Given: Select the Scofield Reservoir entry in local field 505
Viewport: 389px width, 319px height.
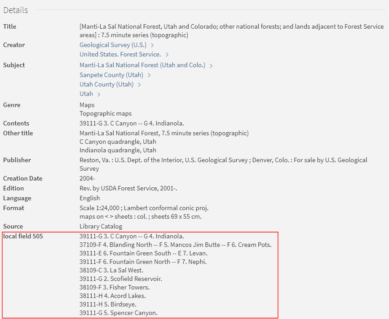Looking at the screenshot, I should (120, 279).
